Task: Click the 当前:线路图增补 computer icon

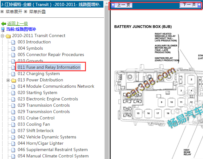Action: pyautogui.click(x=3, y=29)
